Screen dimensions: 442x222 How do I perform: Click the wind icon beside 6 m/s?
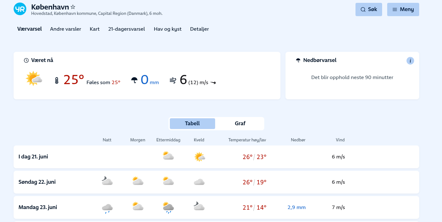[x=173, y=80]
